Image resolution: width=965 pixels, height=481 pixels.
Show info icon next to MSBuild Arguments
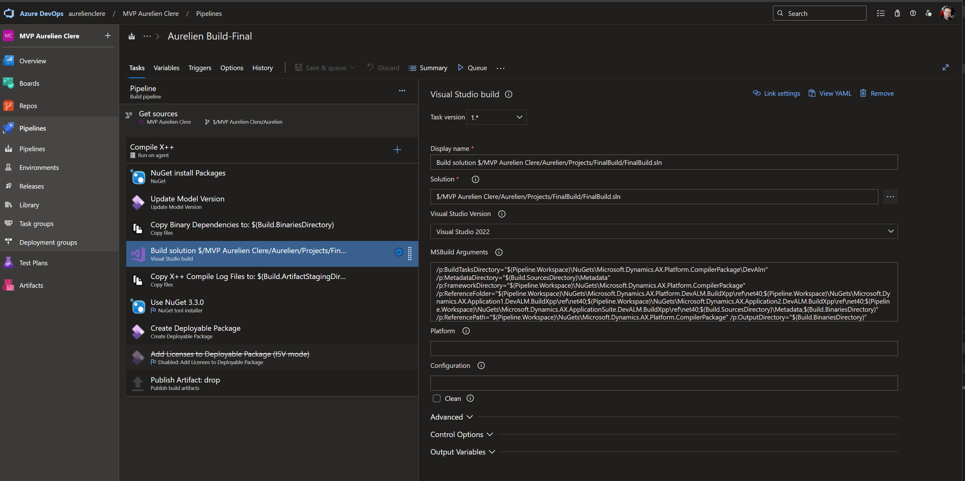[x=499, y=252]
